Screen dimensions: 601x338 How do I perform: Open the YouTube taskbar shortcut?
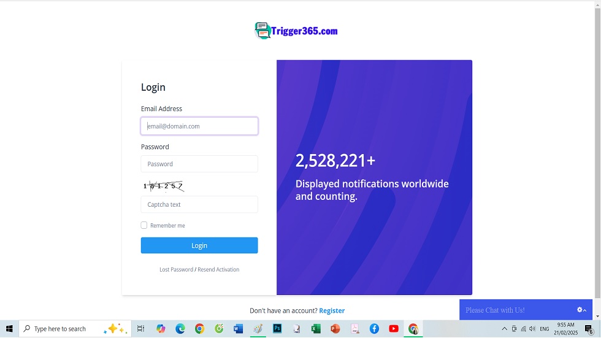(x=393, y=329)
